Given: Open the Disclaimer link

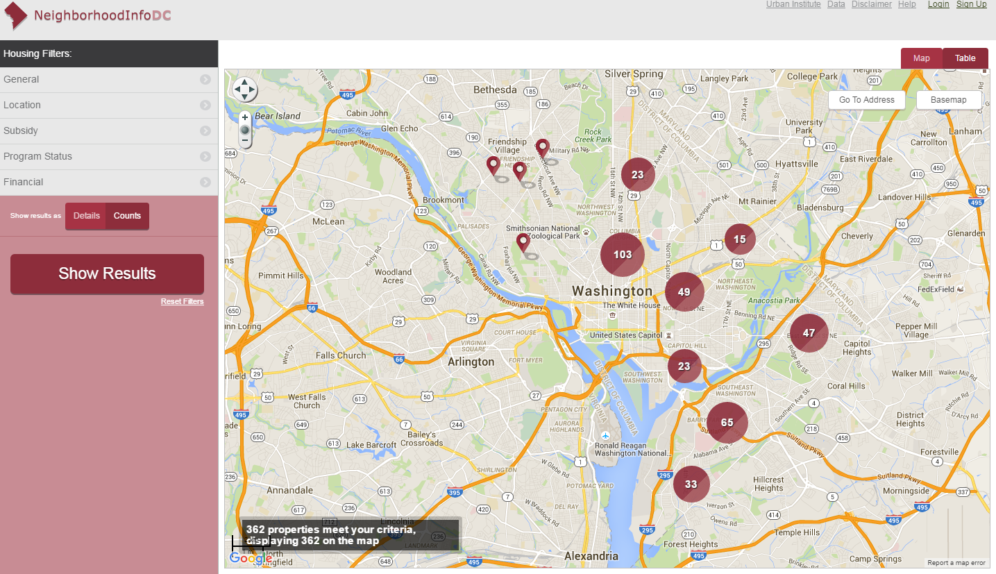Looking at the screenshot, I should click(x=872, y=4).
